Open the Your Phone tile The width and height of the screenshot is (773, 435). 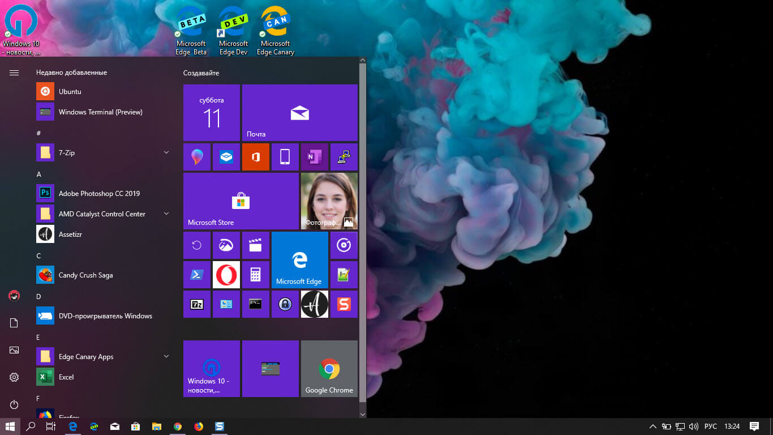pyautogui.click(x=285, y=157)
